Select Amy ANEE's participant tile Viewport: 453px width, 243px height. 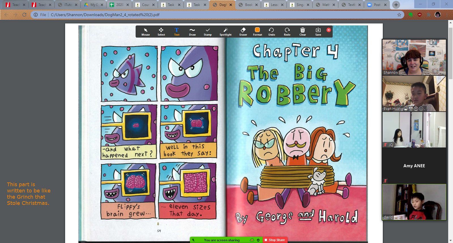coord(414,166)
